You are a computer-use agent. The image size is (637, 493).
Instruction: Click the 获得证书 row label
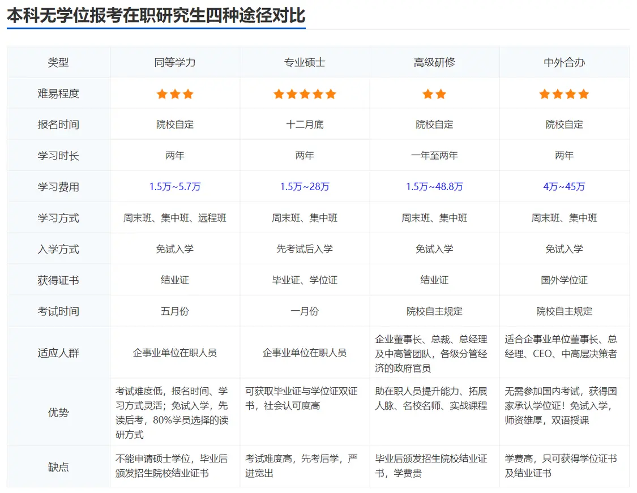tap(58, 280)
